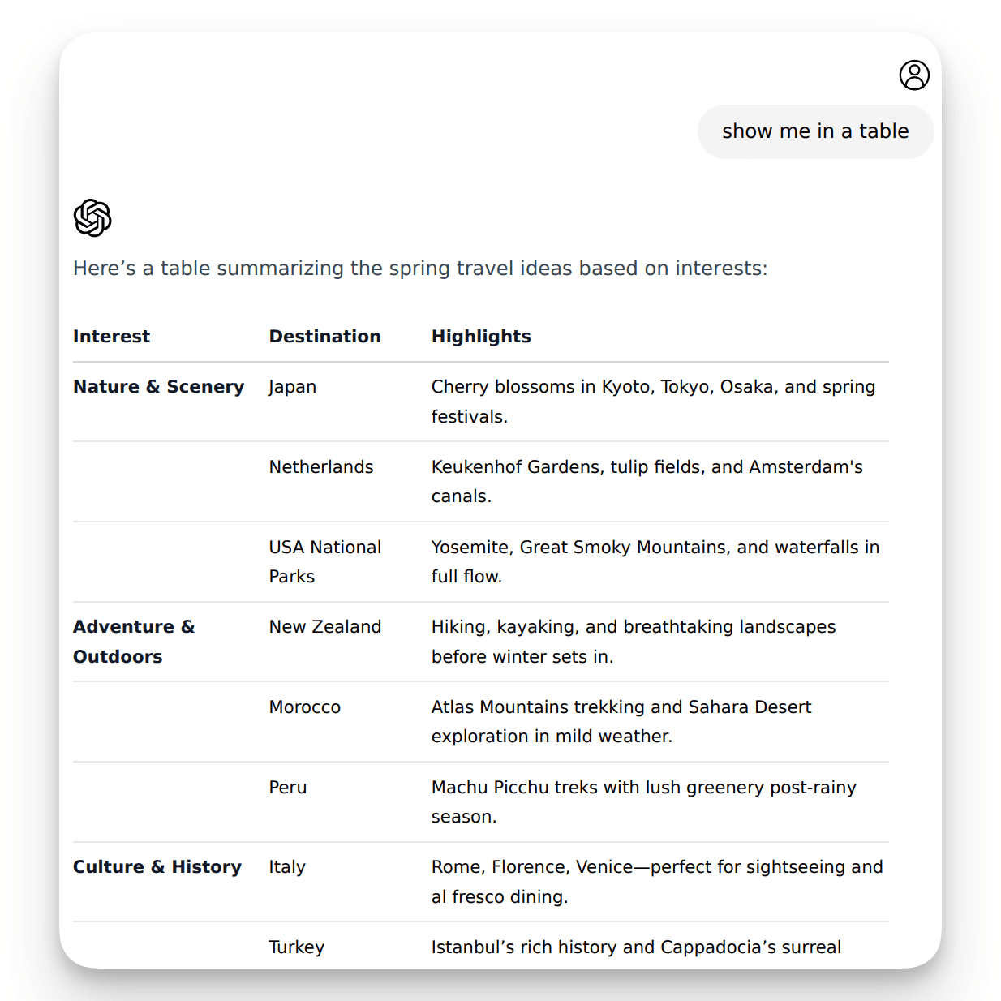Screen dimensions: 1001x1001
Task: Click the ChatGPT logo icon
Action: point(92,217)
